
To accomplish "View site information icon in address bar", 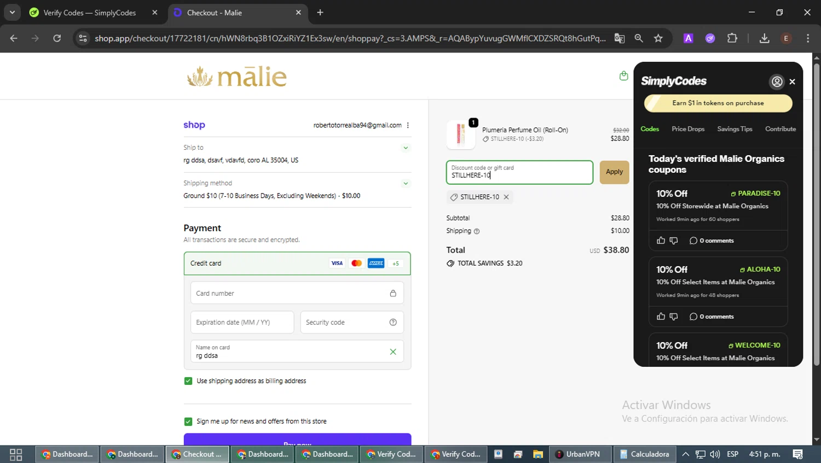I will point(83,38).
